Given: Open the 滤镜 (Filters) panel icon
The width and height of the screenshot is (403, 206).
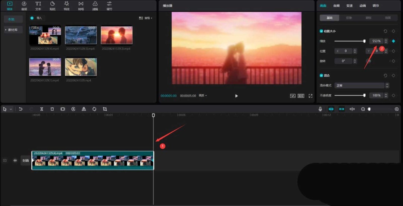Looking at the screenshot, I should click(x=95, y=5).
